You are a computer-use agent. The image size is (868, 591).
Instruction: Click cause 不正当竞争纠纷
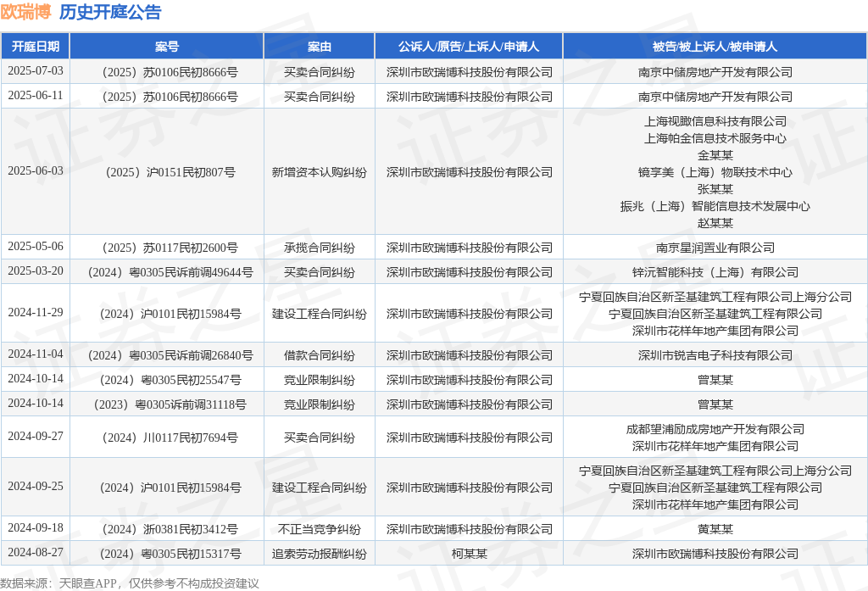point(320,529)
